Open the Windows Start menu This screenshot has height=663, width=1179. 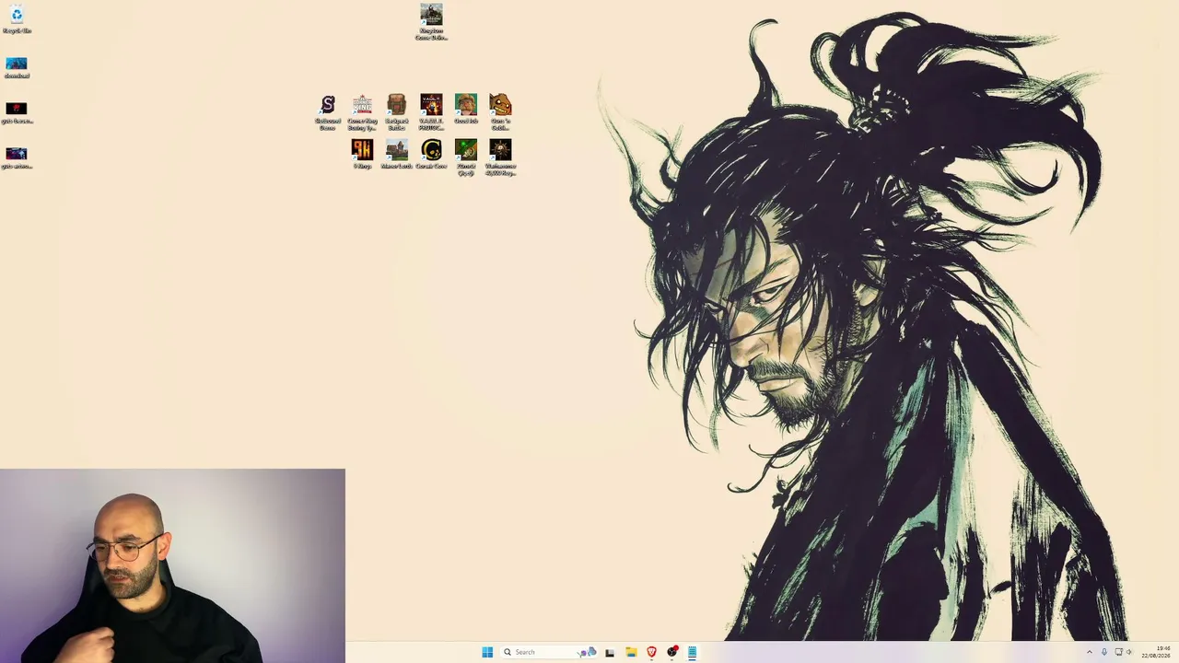[x=487, y=652]
